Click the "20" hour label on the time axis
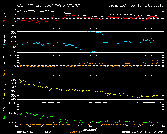The image size is (167, 134). [x=127, y=126]
